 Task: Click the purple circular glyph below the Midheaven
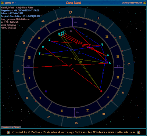(71, 31)
